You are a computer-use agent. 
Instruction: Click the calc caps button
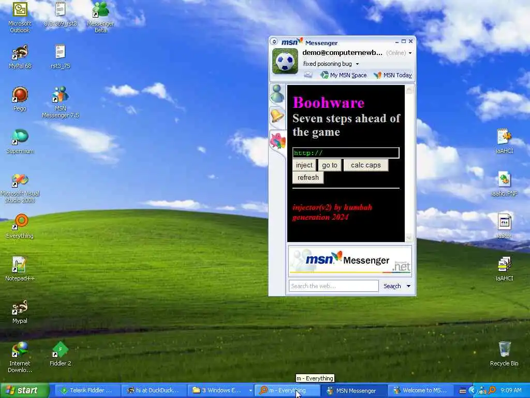coord(366,165)
